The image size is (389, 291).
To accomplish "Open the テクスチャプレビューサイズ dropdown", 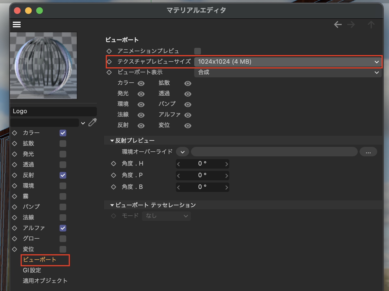I will click(x=287, y=62).
